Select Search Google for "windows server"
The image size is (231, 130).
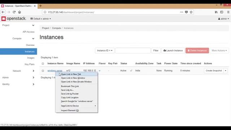click(x=77, y=101)
